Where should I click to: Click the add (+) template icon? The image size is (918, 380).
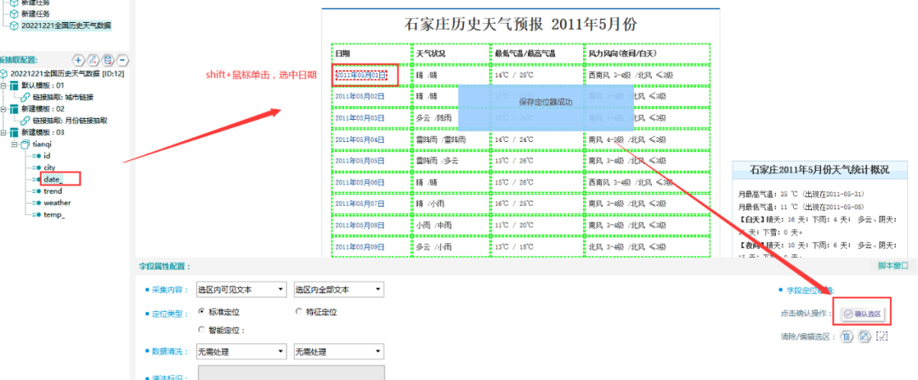(x=79, y=60)
